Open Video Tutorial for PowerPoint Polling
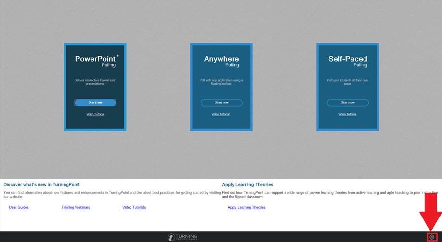Image resolution: width=442 pixels, height=242 pixels. pos(95,114)
